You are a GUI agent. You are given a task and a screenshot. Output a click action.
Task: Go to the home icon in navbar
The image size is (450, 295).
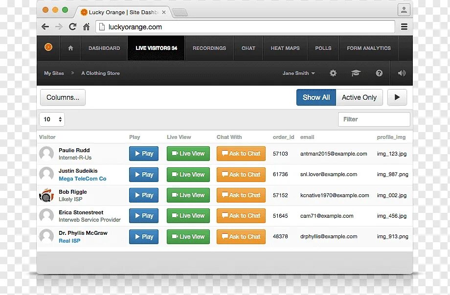point(70,48)
